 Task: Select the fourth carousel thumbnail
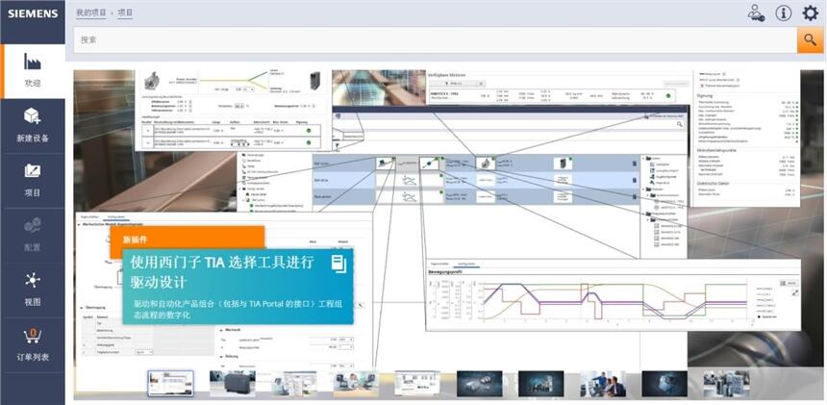[356, 384]
